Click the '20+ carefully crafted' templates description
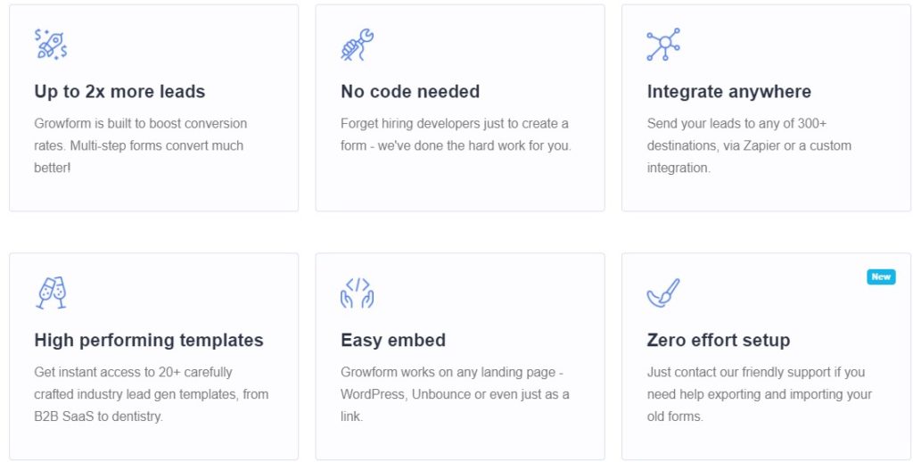The height and width of the screenshot is (462, 913). [x=152, y=394]
